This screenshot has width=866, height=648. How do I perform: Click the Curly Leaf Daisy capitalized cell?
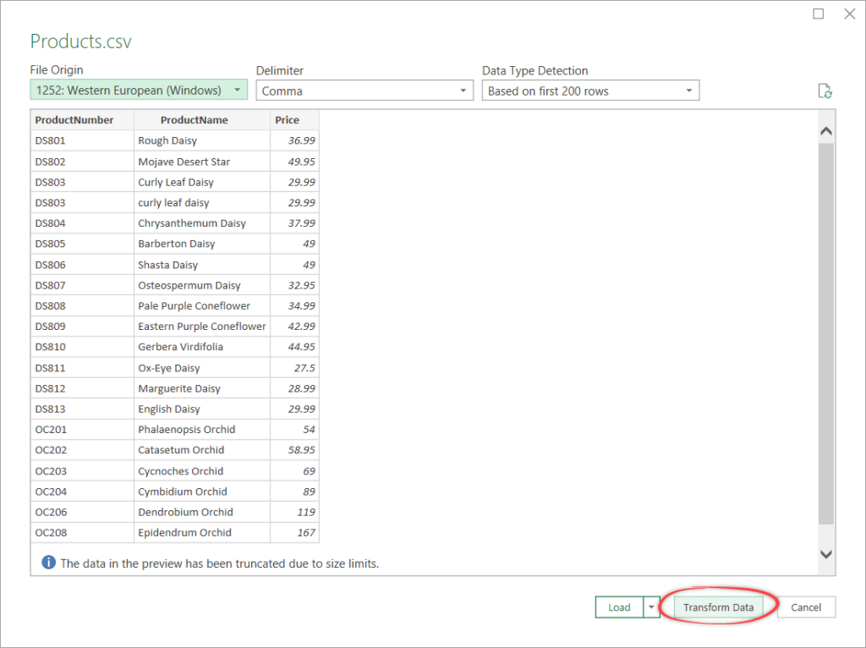[202, 182]
